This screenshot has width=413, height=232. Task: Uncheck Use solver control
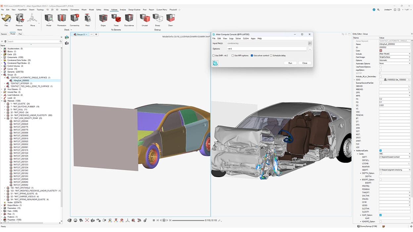[x=252, y=55]
